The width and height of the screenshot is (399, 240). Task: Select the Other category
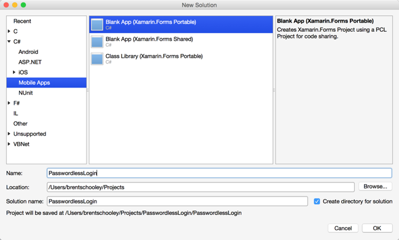20,124
